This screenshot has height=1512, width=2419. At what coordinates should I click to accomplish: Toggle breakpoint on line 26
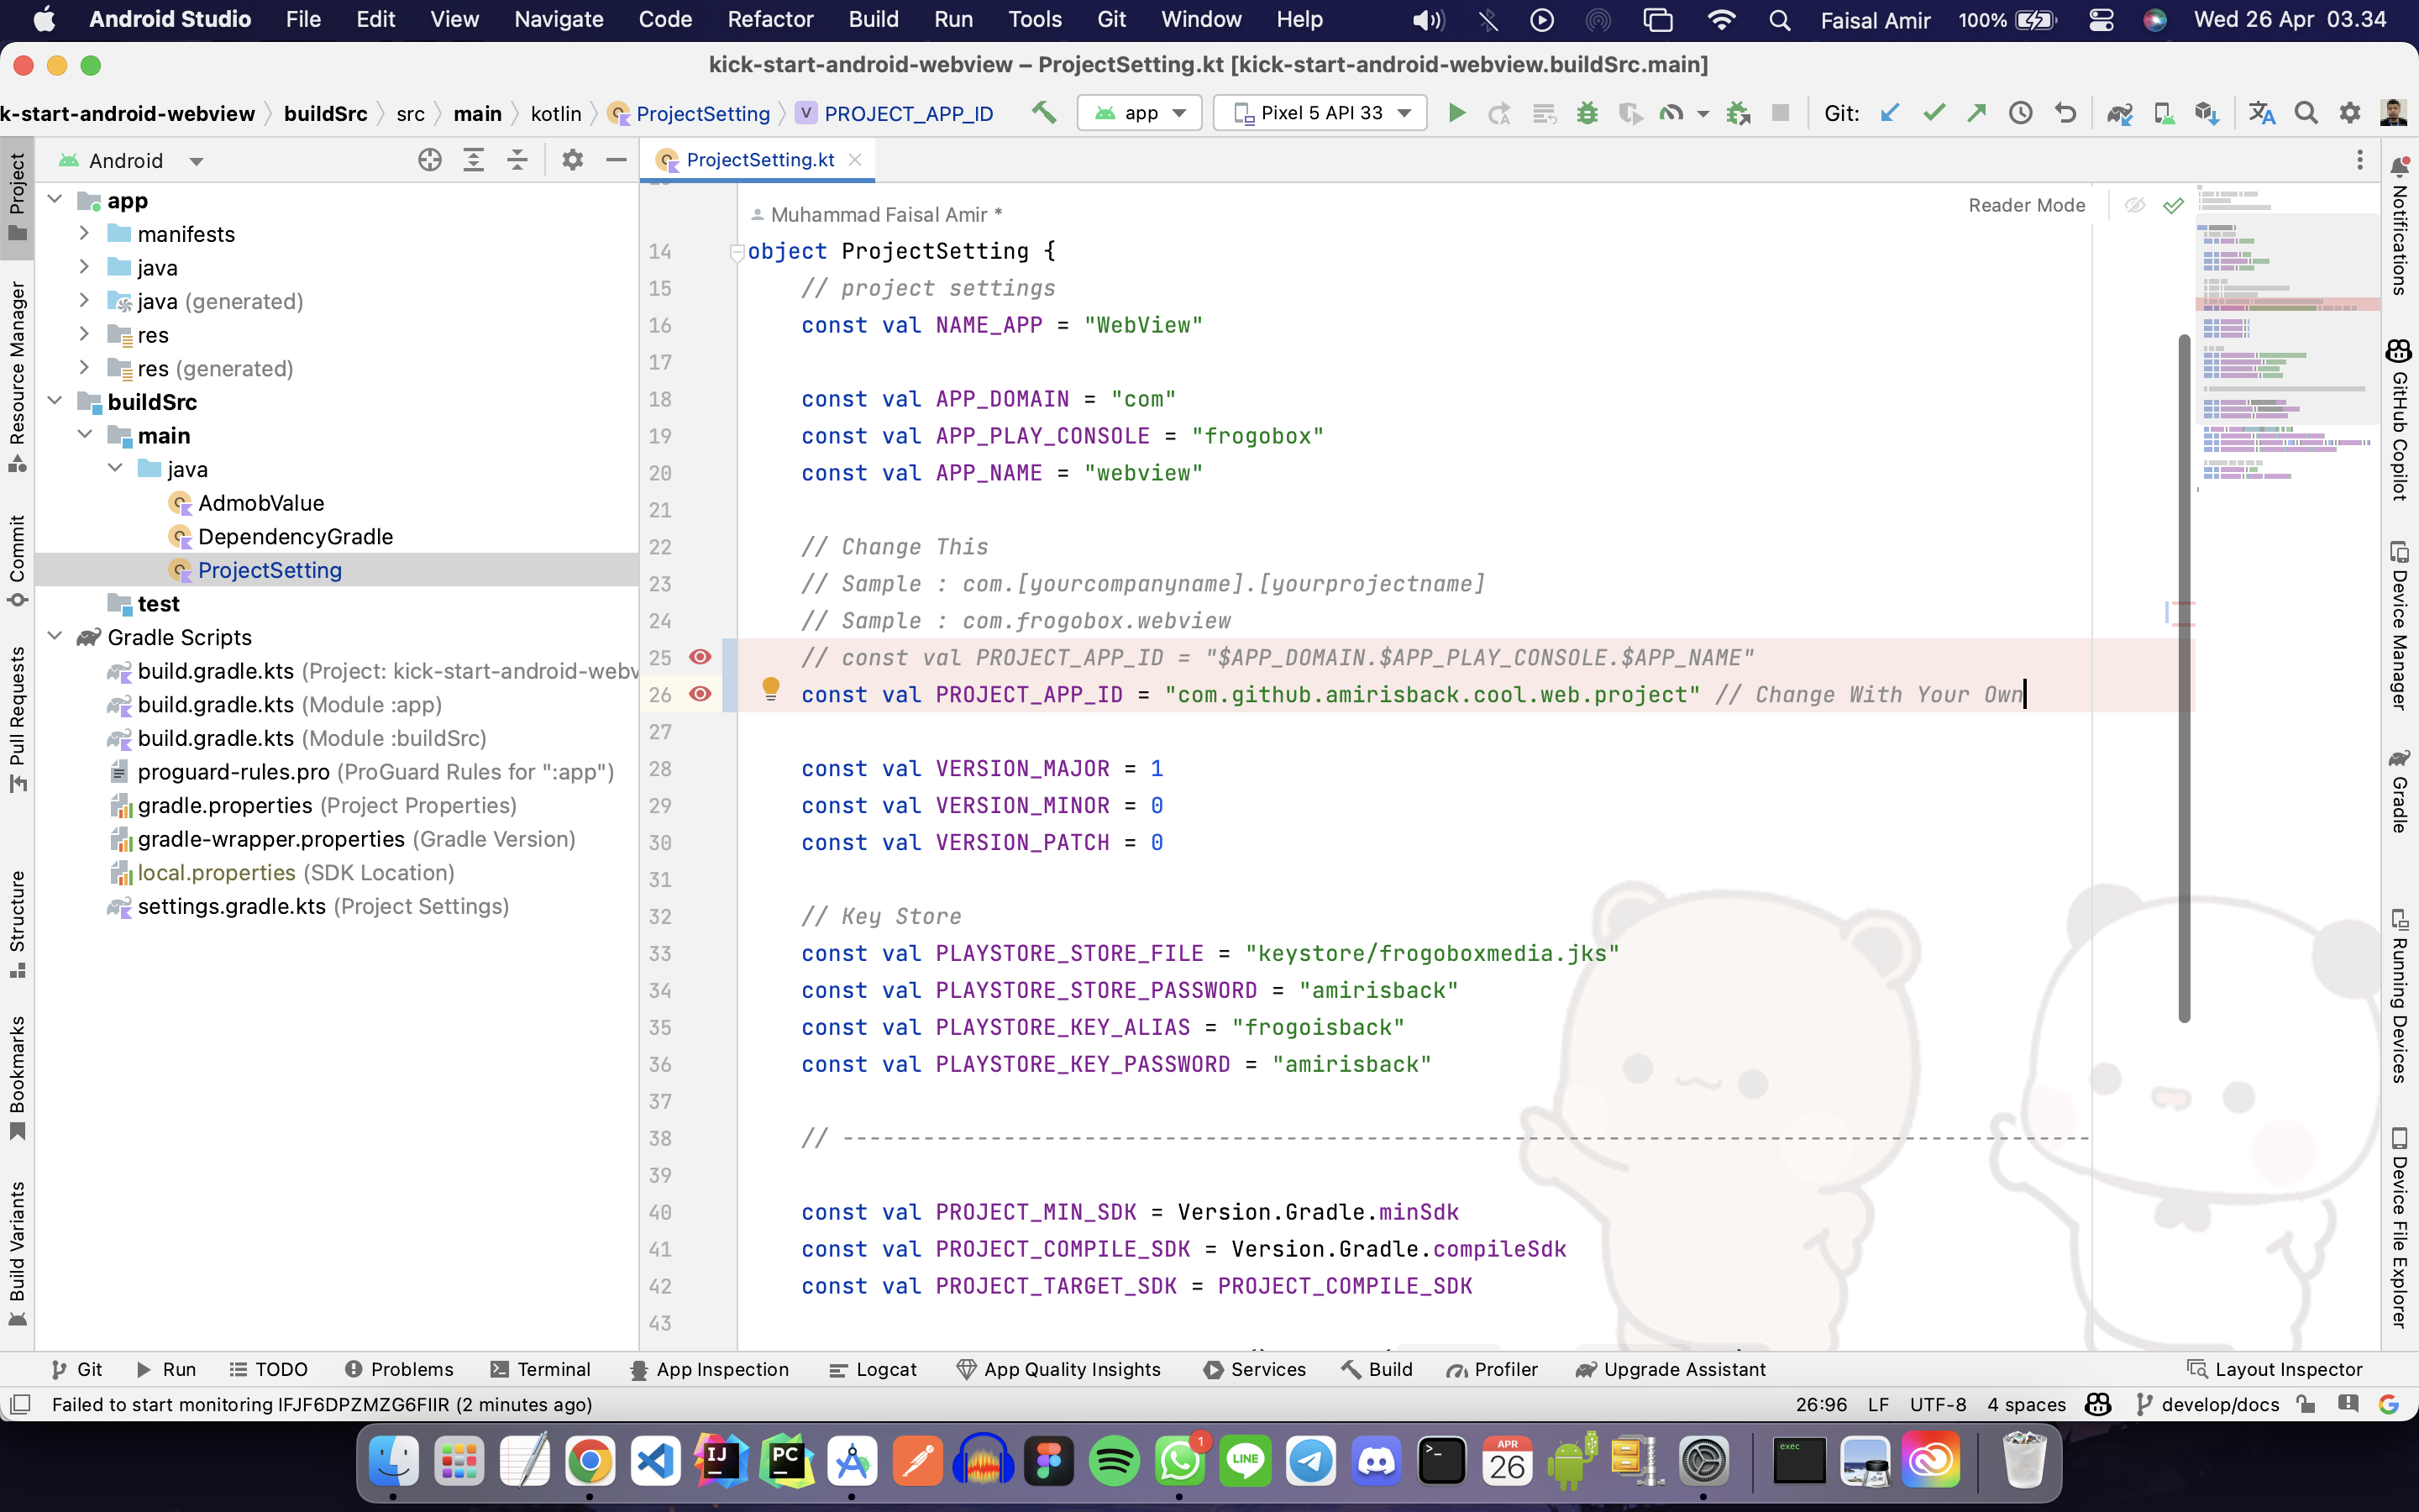(700, 694)
